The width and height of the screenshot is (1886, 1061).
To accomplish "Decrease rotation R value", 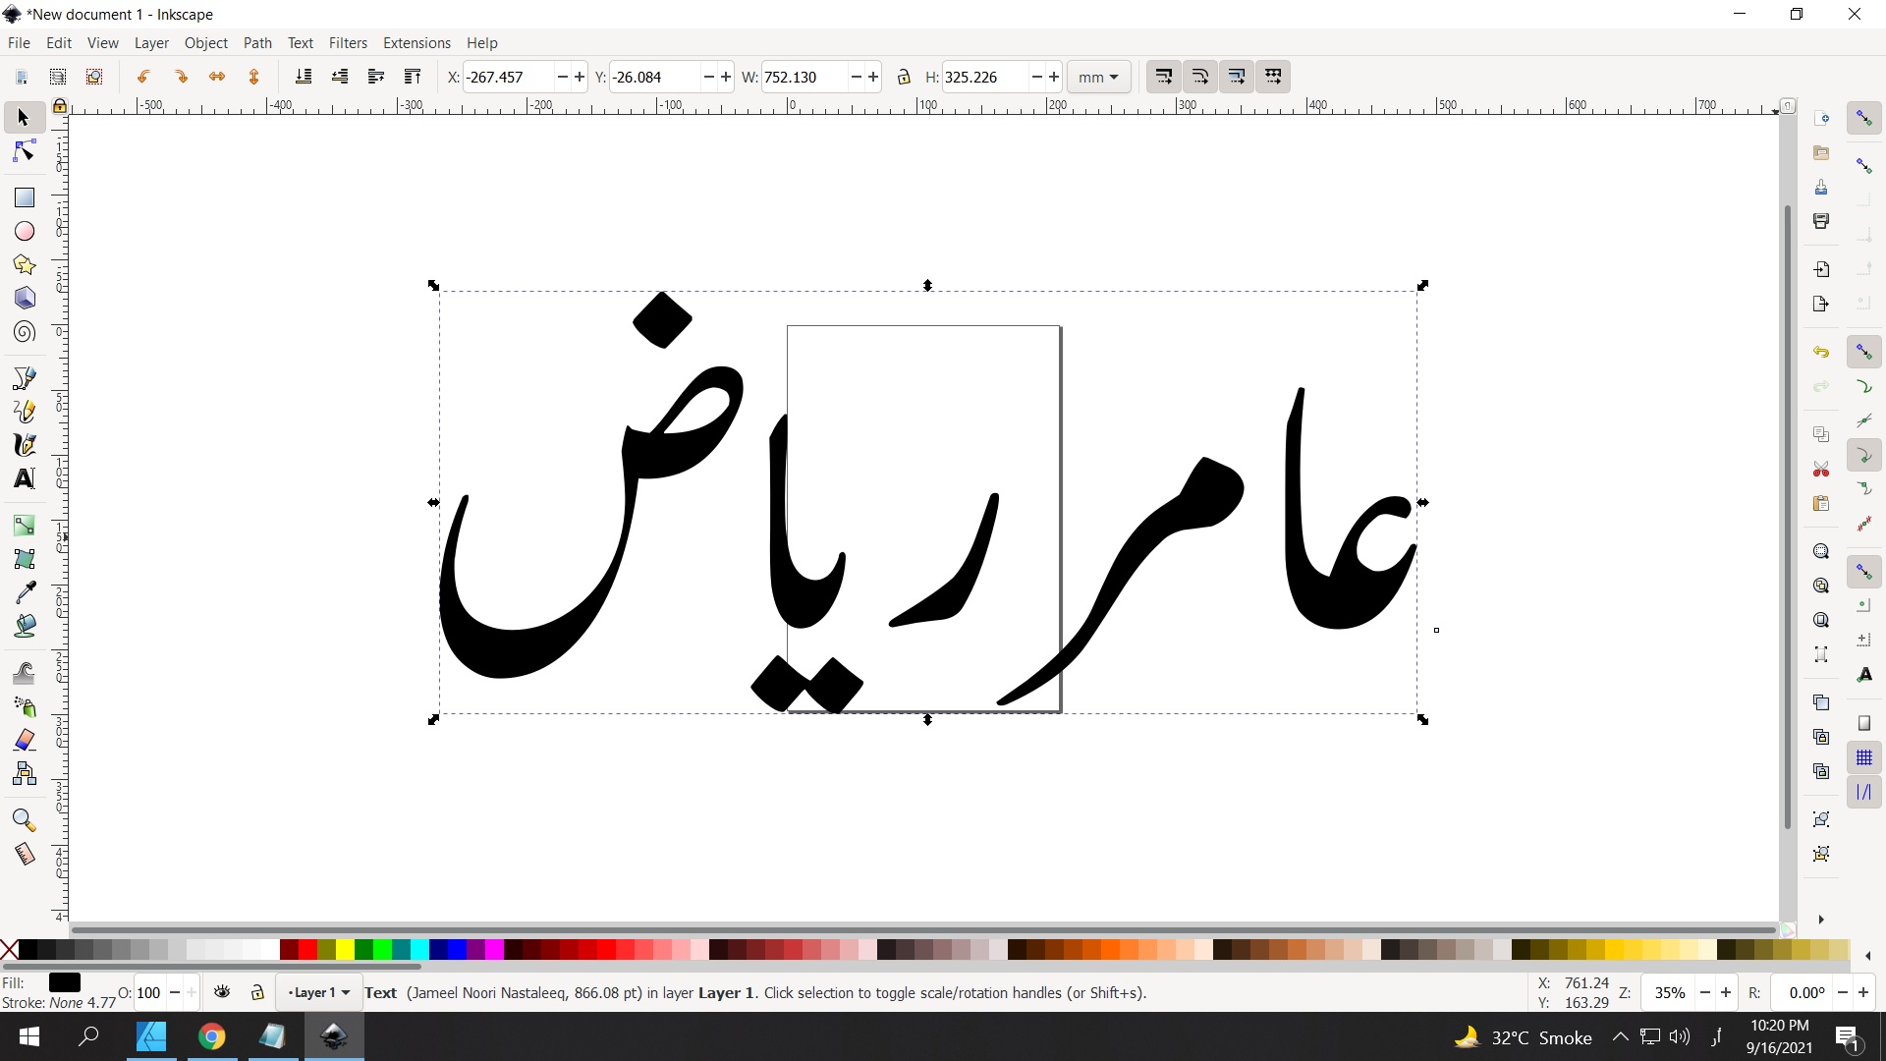I will click(1844, 992).
